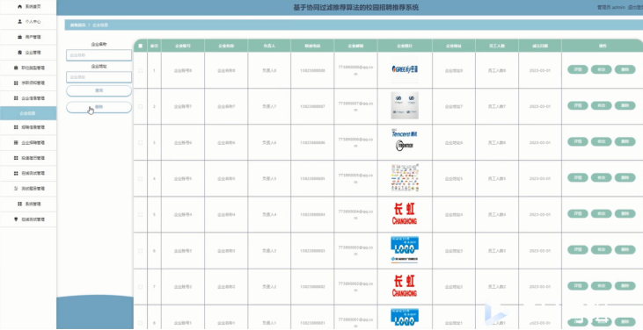Viewport: 643px width, 330px height.
Task: Click 修改 for row 企业账号2
Action: pyautogui.click(x=602, y=286)
